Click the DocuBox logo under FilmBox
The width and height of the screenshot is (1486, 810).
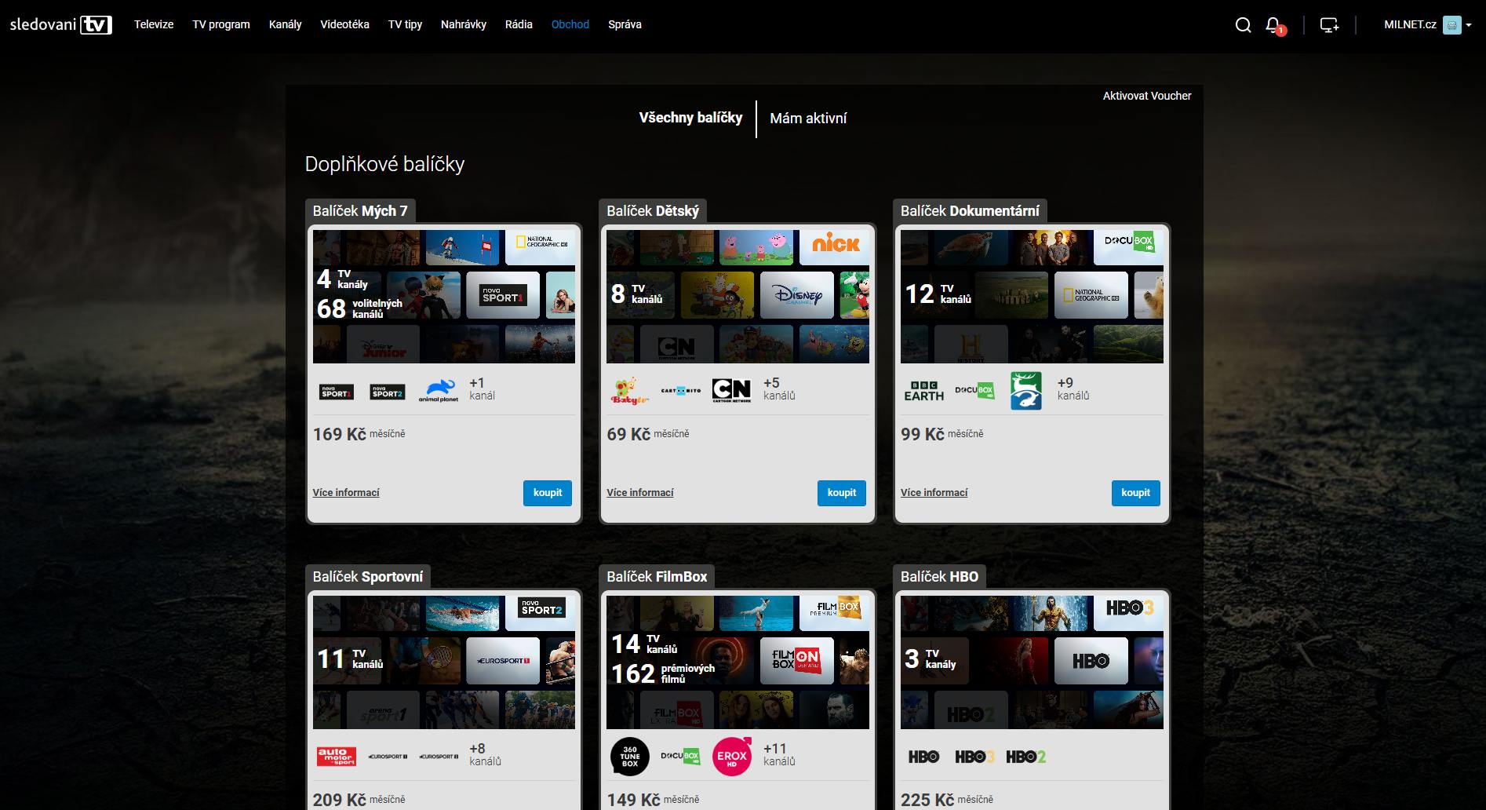coord(680,756)
